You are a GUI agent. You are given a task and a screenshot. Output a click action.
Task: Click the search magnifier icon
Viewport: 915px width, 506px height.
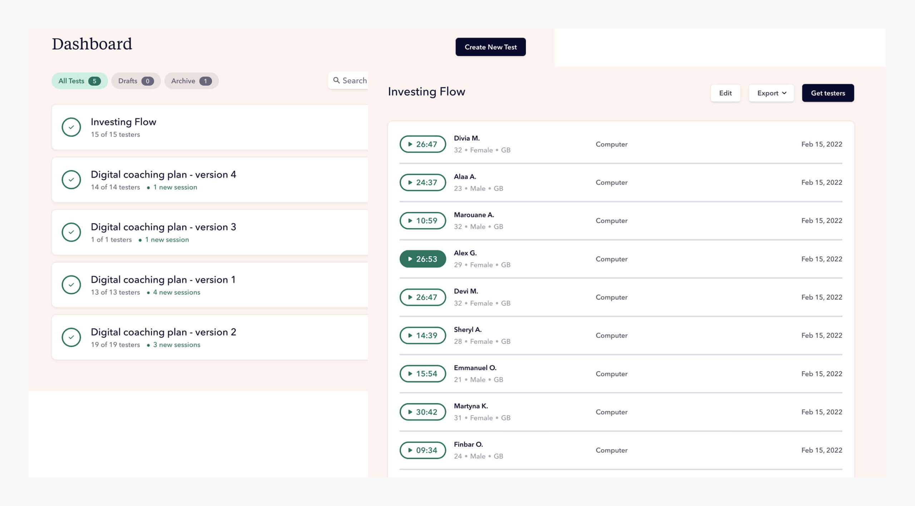tap(336, 80)
